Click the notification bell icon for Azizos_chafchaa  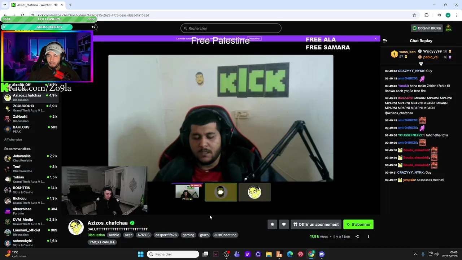272,225
